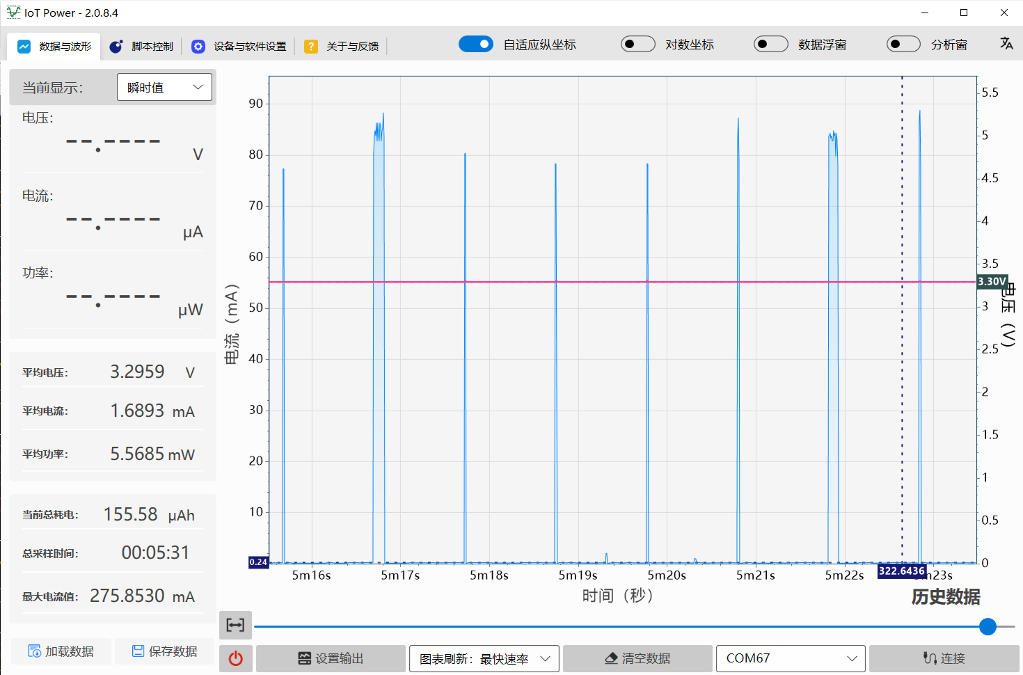Click the waveform icon on 数据与波形 tab
Screen dimensions: 1023x675
(x=24, y=46)
